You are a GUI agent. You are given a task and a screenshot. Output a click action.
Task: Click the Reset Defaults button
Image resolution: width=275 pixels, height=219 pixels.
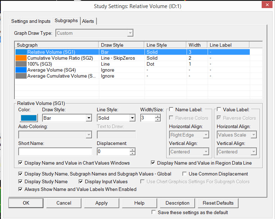218,203
